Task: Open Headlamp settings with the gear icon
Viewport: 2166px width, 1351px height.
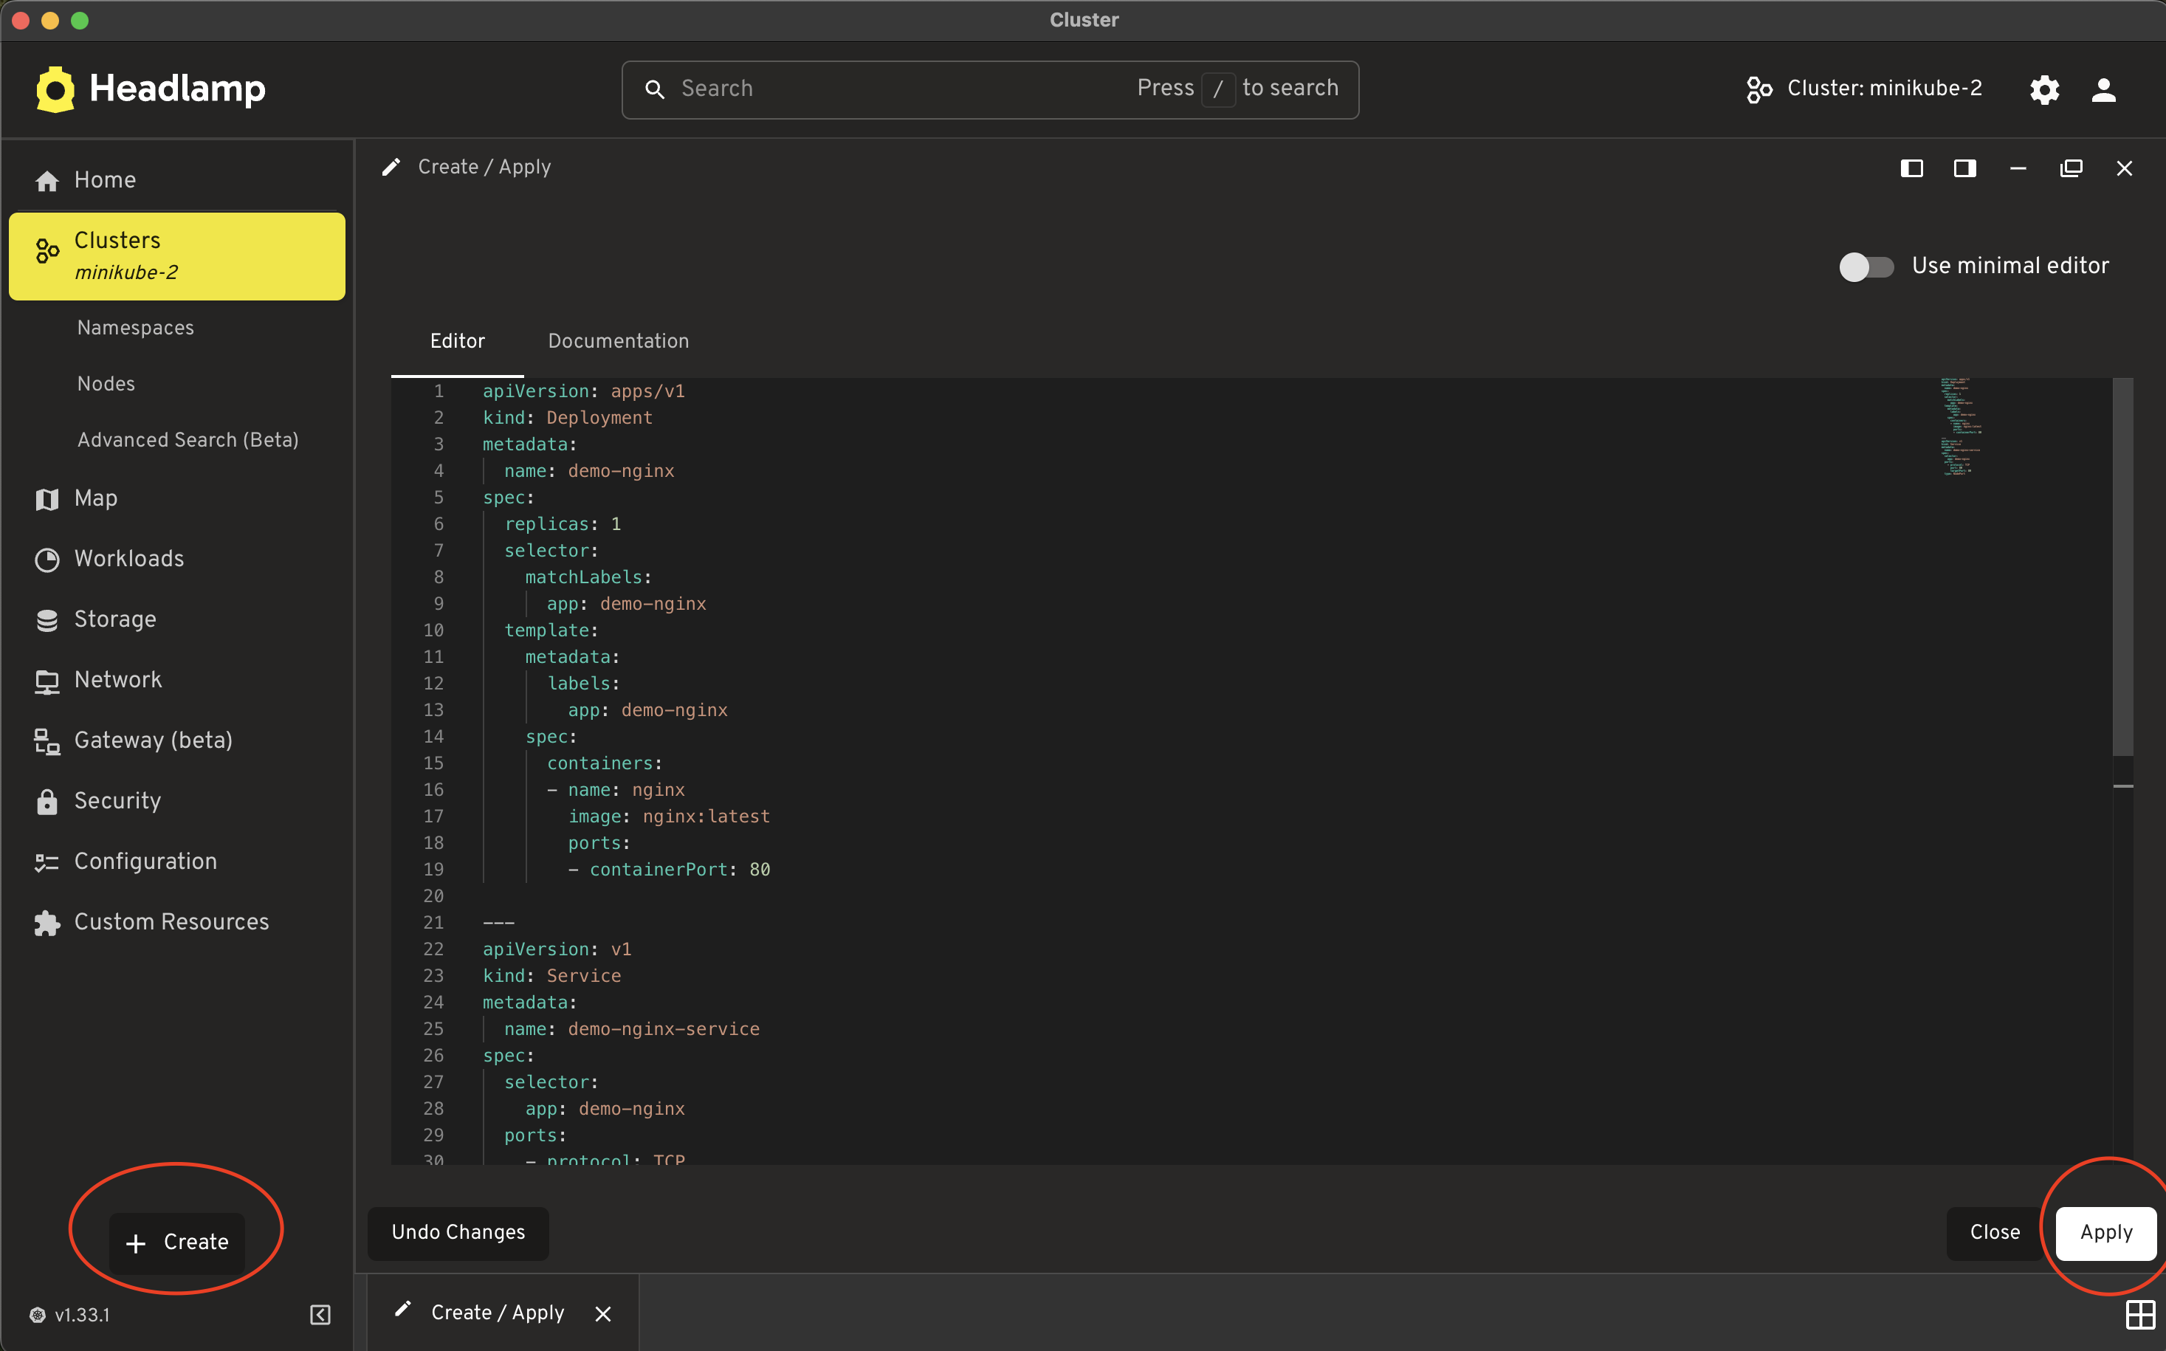Action: [2044, 89]
